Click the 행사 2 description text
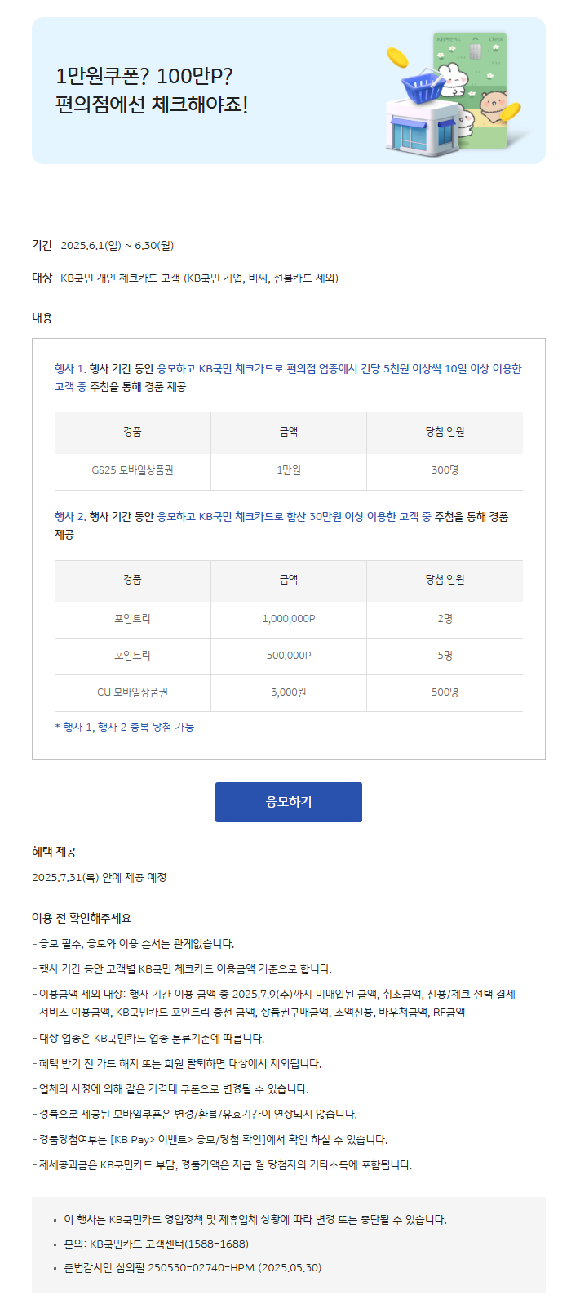 coord(282,525)
